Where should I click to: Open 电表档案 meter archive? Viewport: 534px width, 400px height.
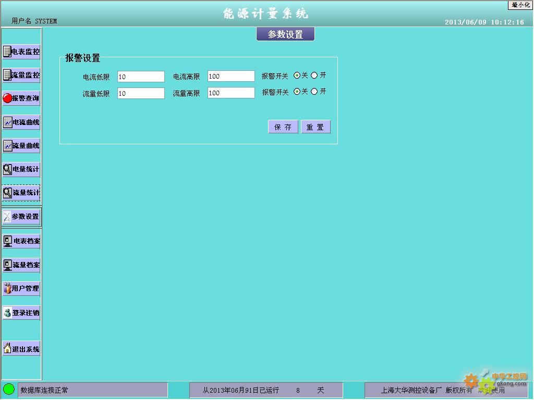(x=21, y=241)
